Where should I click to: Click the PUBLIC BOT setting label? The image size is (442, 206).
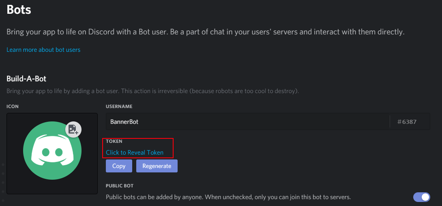point(120,186)
